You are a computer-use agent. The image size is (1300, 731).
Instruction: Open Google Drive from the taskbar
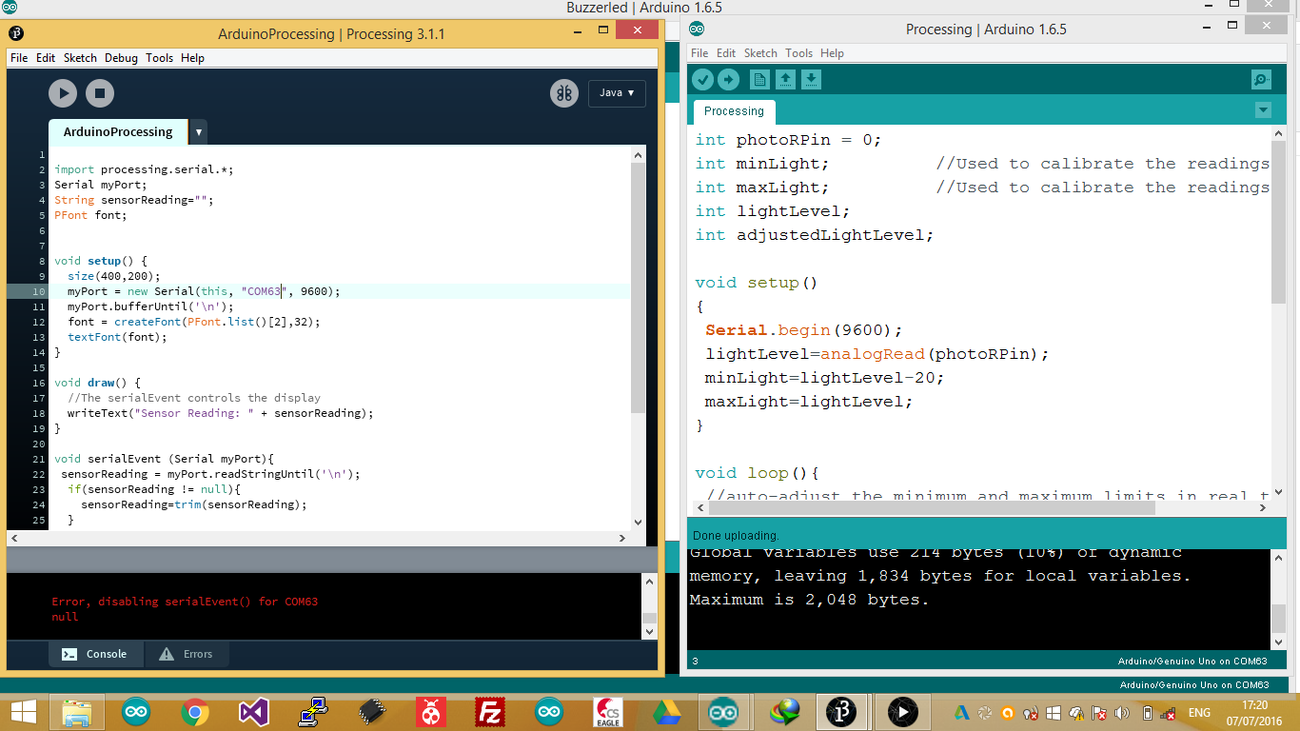(x=667, y=712)
